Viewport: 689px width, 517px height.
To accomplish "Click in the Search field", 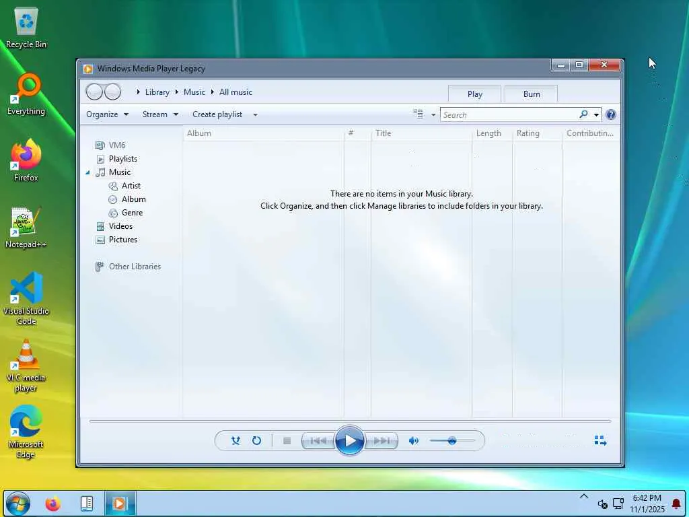I will point(510,114).
